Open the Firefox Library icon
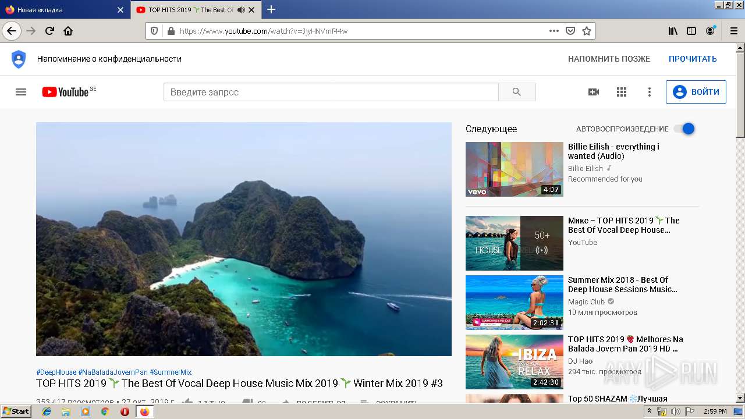The width and height of the screenshot is (745, 419). coord(673,31)
